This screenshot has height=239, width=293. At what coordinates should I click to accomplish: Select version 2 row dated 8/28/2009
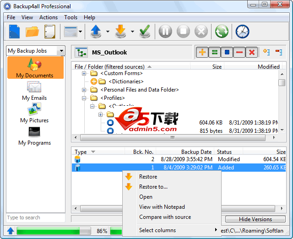[x=179, y=159]
